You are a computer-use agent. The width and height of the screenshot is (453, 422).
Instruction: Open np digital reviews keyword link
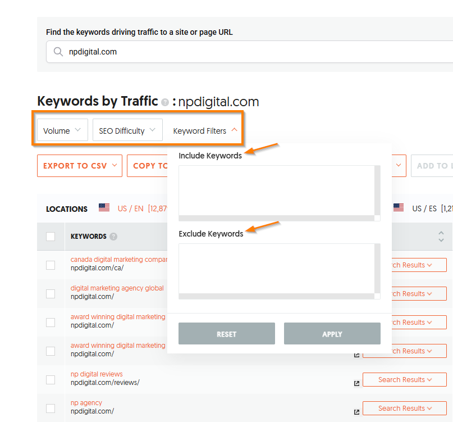[x=97, y=374]
